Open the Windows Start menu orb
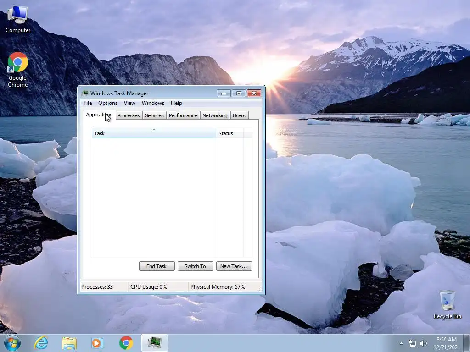This screenshot has height=352, width=470. click(x=12, y=343)
